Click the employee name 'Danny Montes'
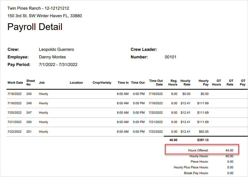This screenshot has height=177, width=248. (52, 57)
